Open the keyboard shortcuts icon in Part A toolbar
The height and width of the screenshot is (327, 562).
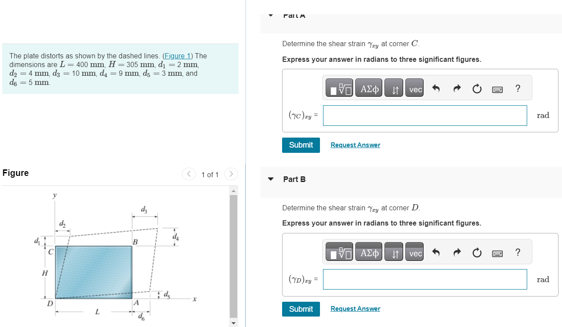(497, 88)
